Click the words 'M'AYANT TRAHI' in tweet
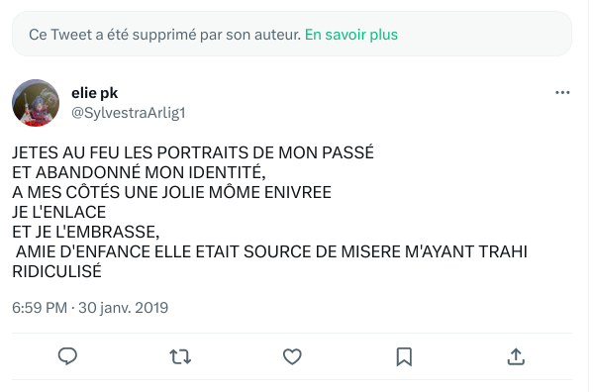 (466, 251)
